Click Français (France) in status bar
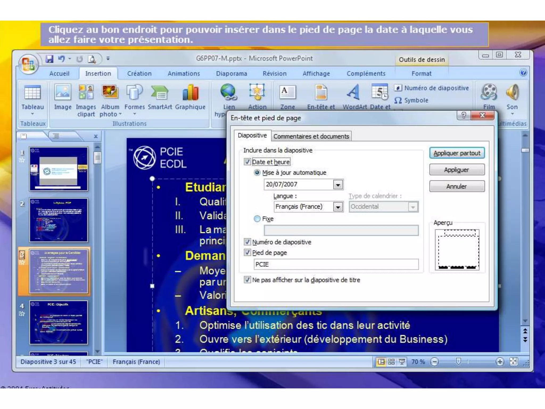This screenshot has width=545, height=409. coord(136,362)
